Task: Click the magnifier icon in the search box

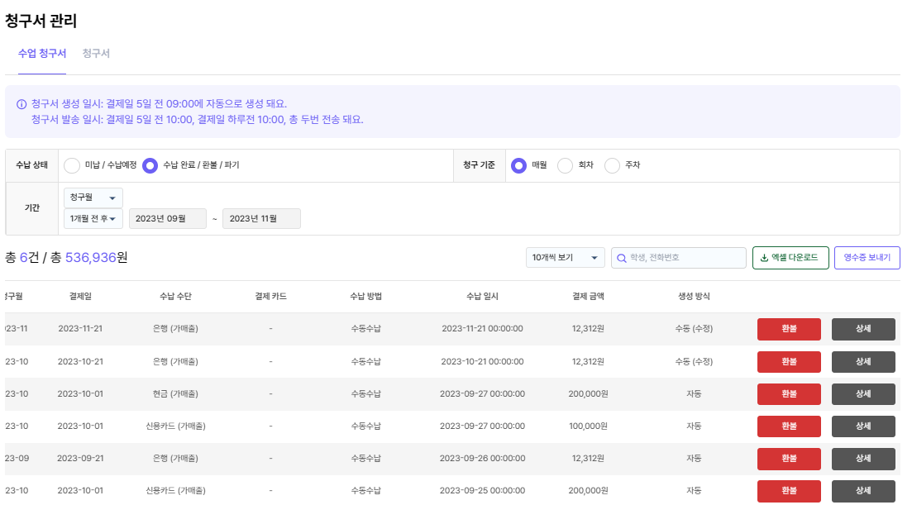Action: tap(621, 258)
